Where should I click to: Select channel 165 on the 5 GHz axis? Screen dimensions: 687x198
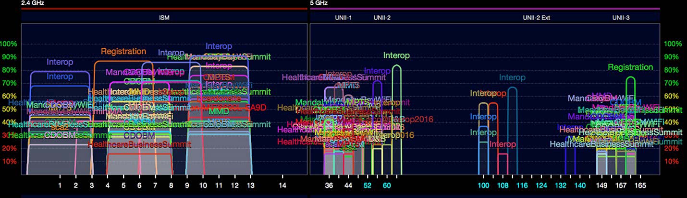pyautogui.click(x=640, y=185)
